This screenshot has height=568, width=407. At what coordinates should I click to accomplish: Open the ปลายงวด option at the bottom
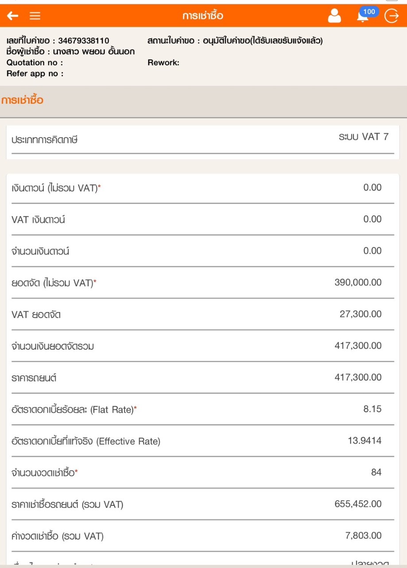(x=369, y=564)
